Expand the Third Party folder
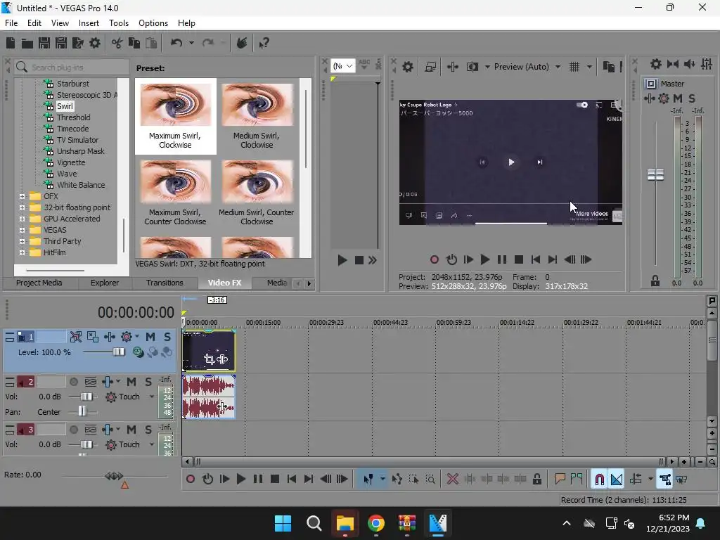The width and height of the screenshot is (720, 540). (x=22, y=242)
